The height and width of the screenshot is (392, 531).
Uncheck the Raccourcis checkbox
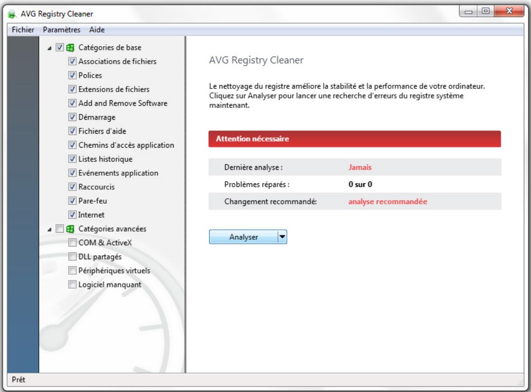pyautogui.click(x=72, y=187)
